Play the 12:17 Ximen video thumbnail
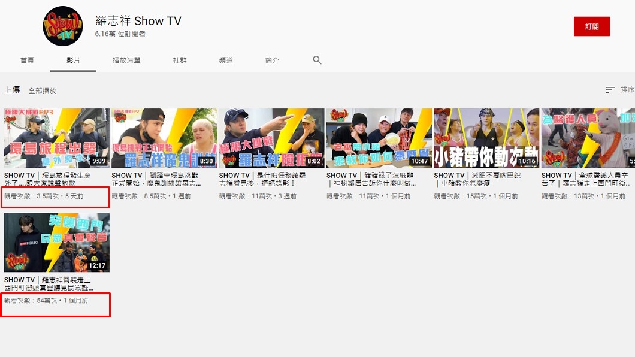The image size is (635, 357). 57,243
